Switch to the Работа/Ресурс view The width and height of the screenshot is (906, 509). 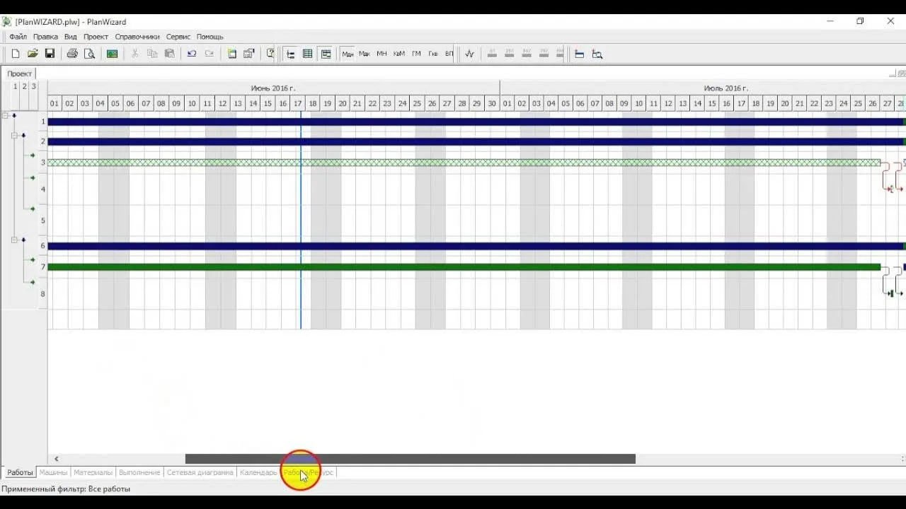[x=306, y=472]
